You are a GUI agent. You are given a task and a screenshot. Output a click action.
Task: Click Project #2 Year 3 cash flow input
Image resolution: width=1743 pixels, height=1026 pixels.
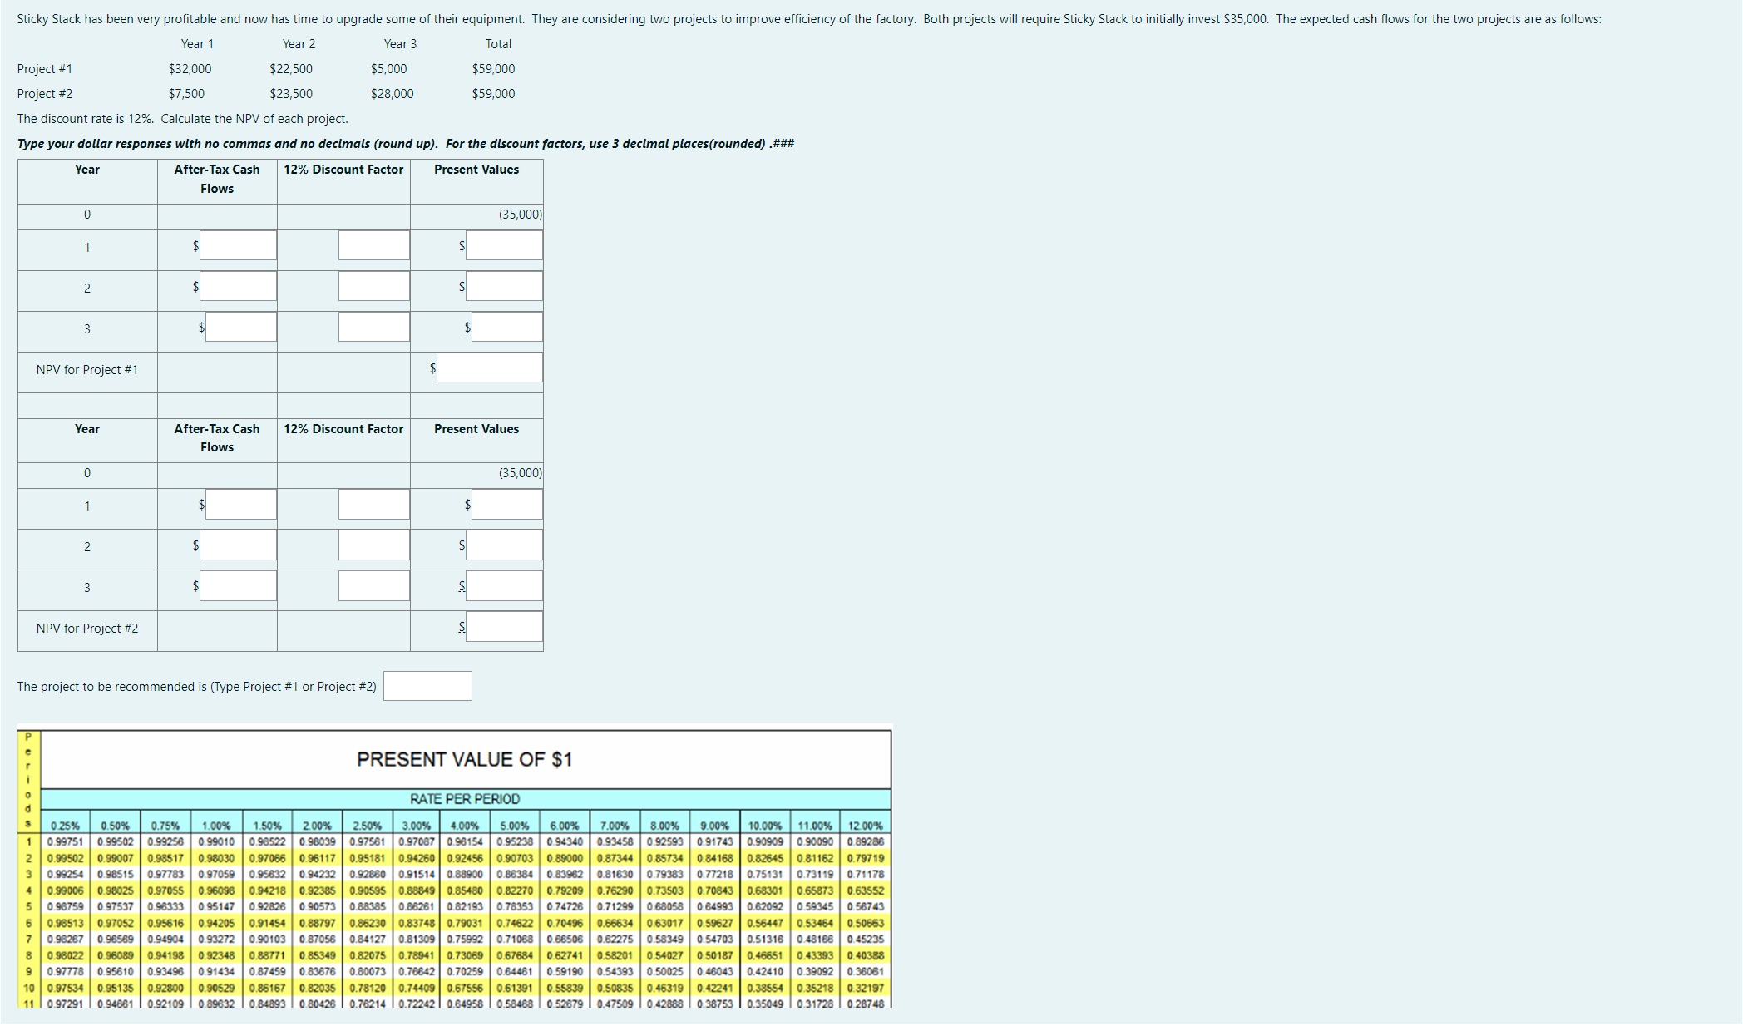pos(238,586)
